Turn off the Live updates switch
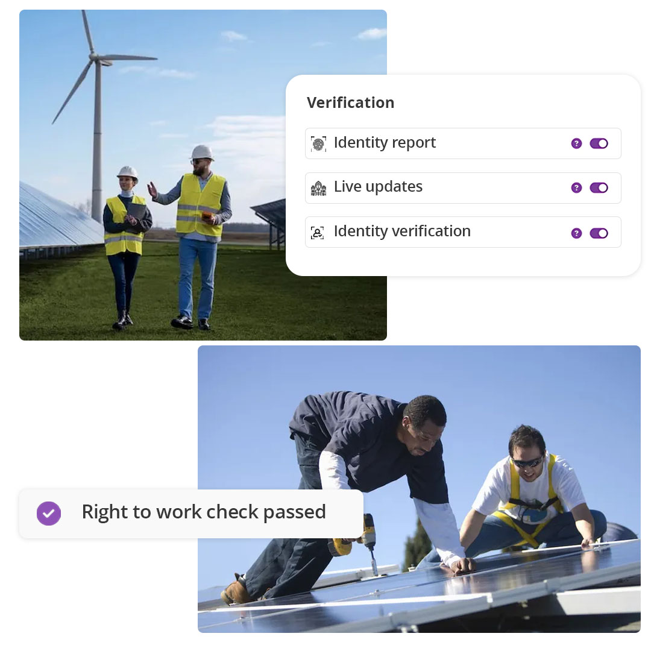 point(599,187)
